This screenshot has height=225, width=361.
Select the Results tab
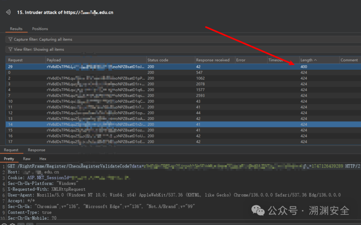(x=16, y=29)
